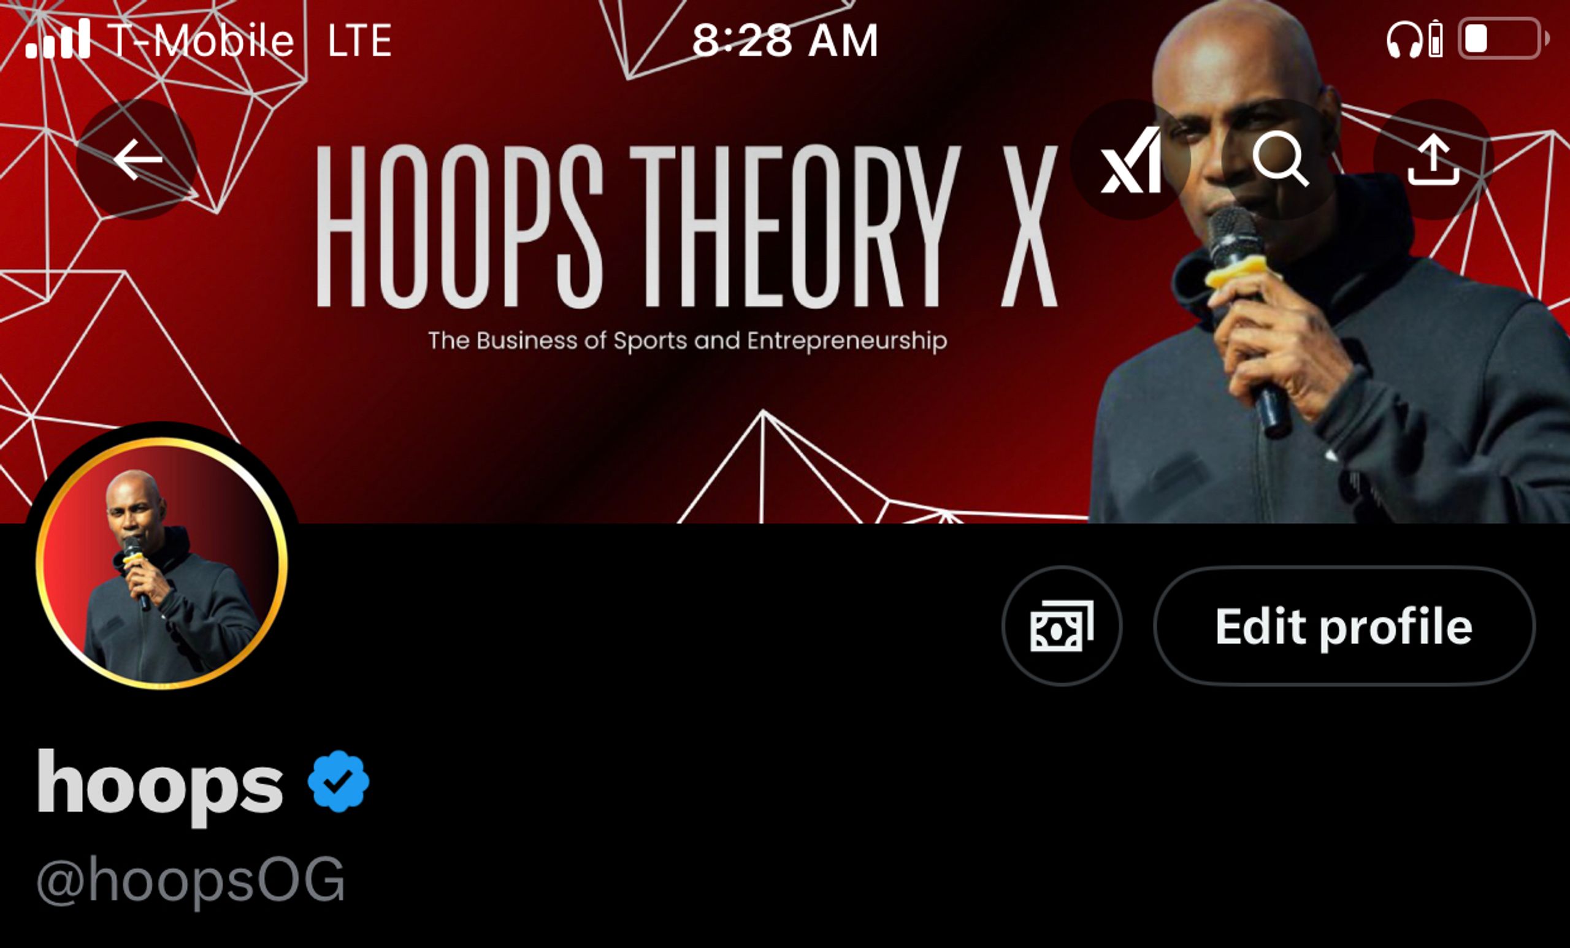Click the blue verified checkmark badge

[x=339, y=781]
